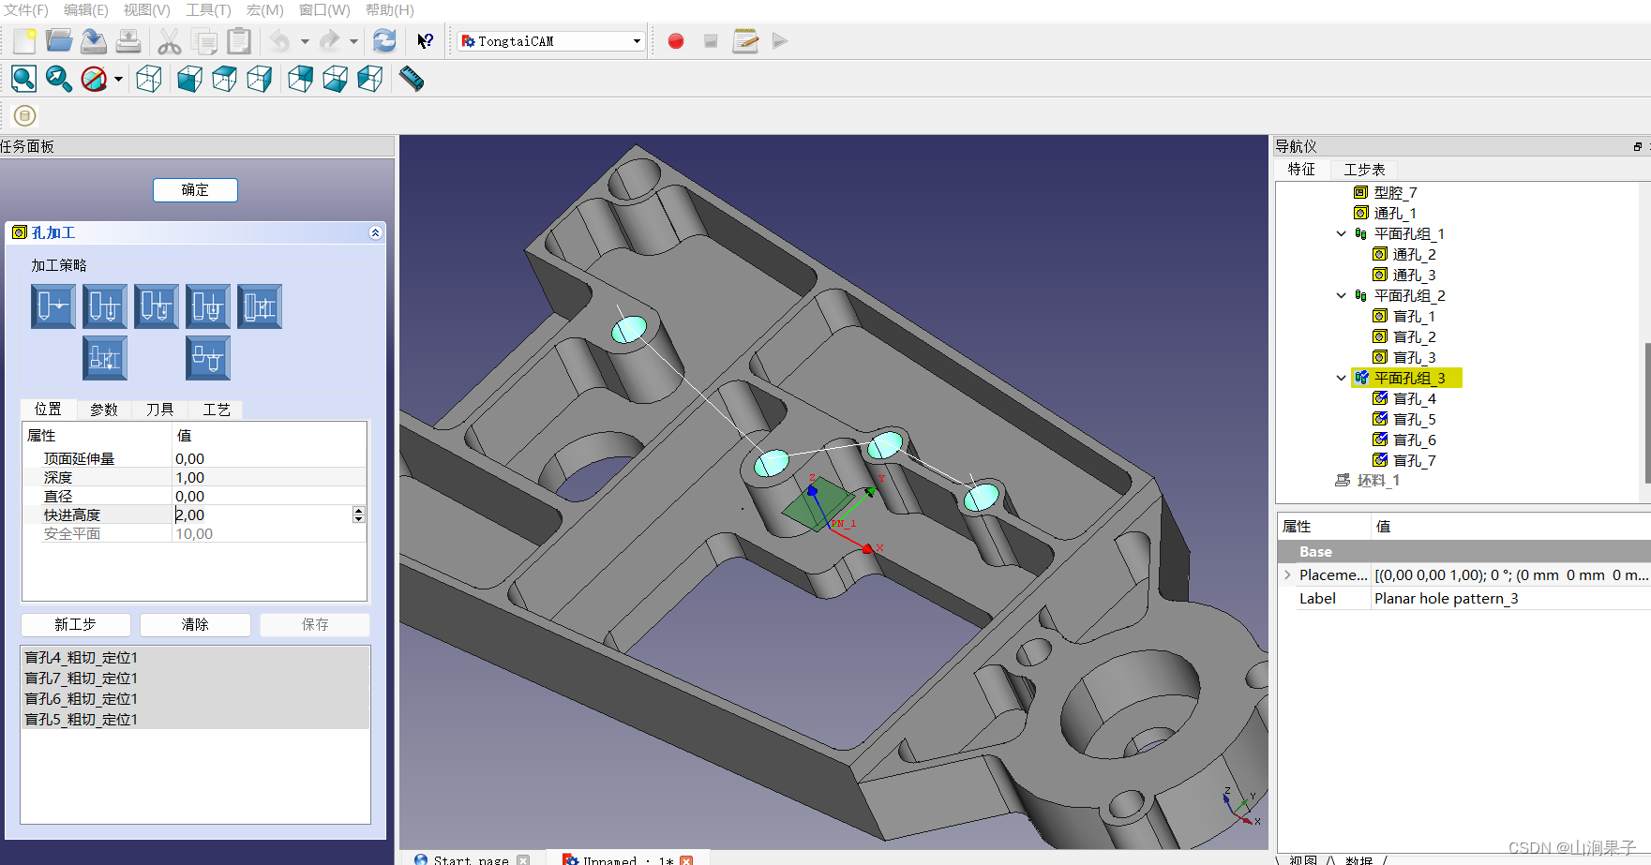Open the macro editor notepad icon
This screenshot has height=865, width=1651.
(745, 41)
